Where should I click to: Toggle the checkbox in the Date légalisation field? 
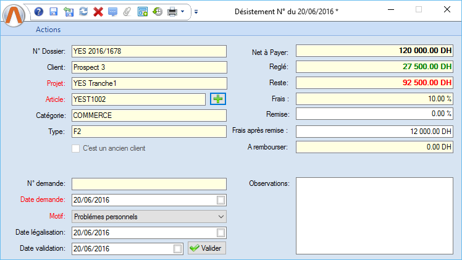tap(220, 233)
